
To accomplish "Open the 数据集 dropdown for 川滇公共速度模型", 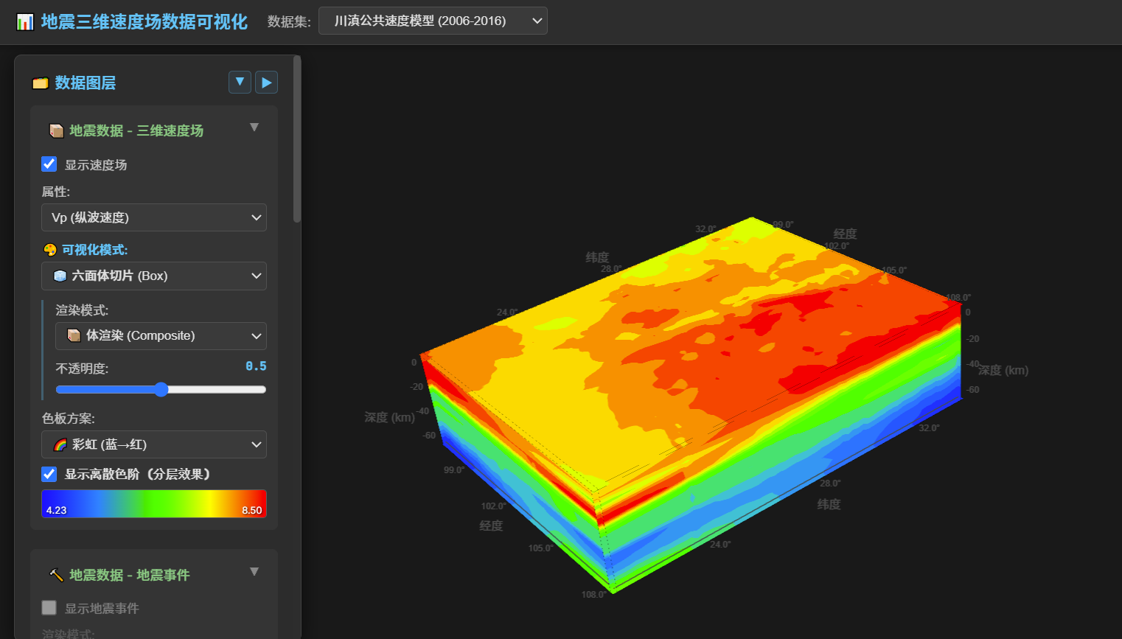I will (x=433, y=21).
